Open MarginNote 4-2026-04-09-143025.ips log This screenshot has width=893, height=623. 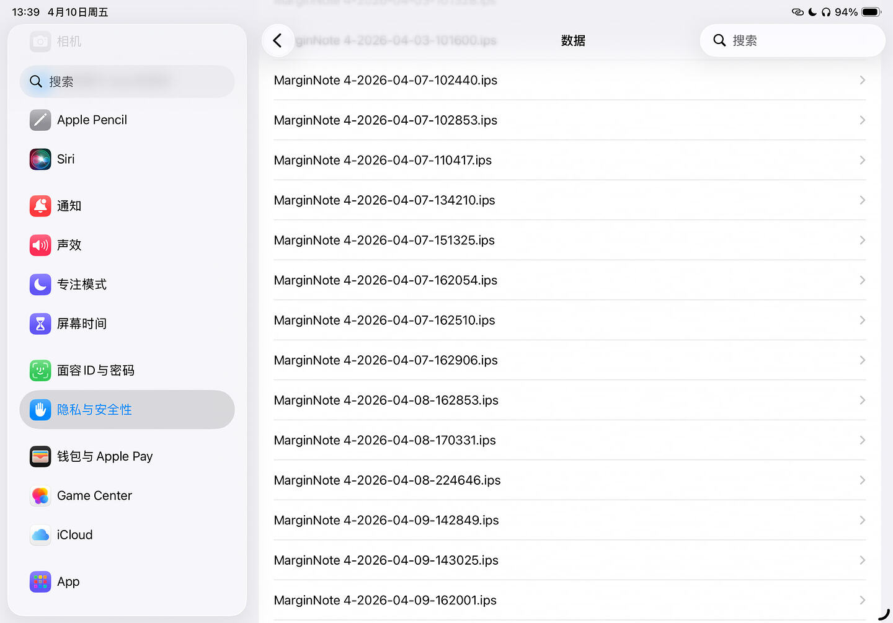(x=569, y=560)
